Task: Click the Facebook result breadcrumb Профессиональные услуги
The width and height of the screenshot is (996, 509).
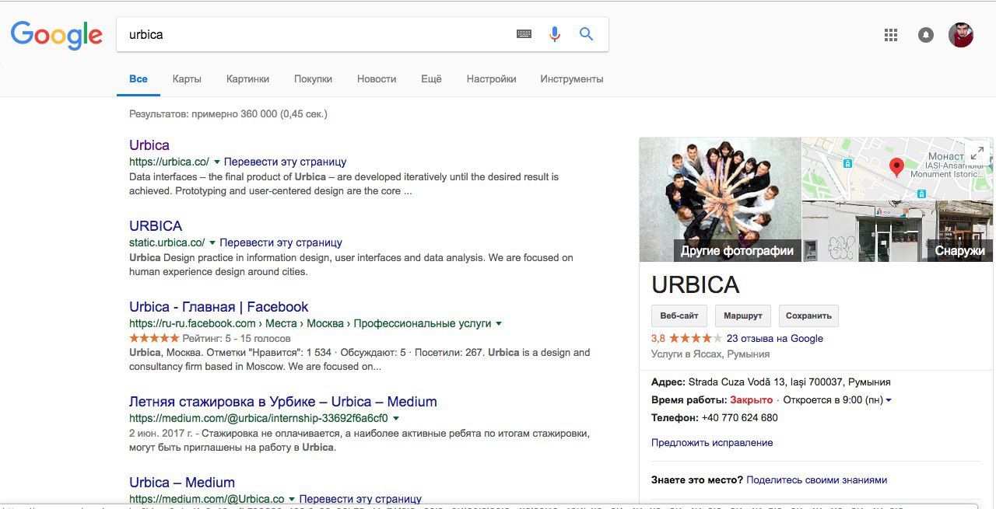Action: 421,323
